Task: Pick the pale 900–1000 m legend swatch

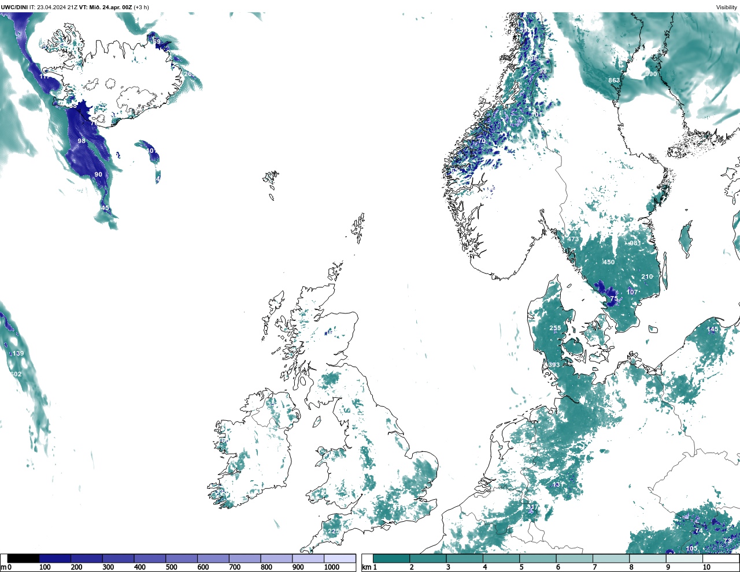Action: [x=308, y=558]
